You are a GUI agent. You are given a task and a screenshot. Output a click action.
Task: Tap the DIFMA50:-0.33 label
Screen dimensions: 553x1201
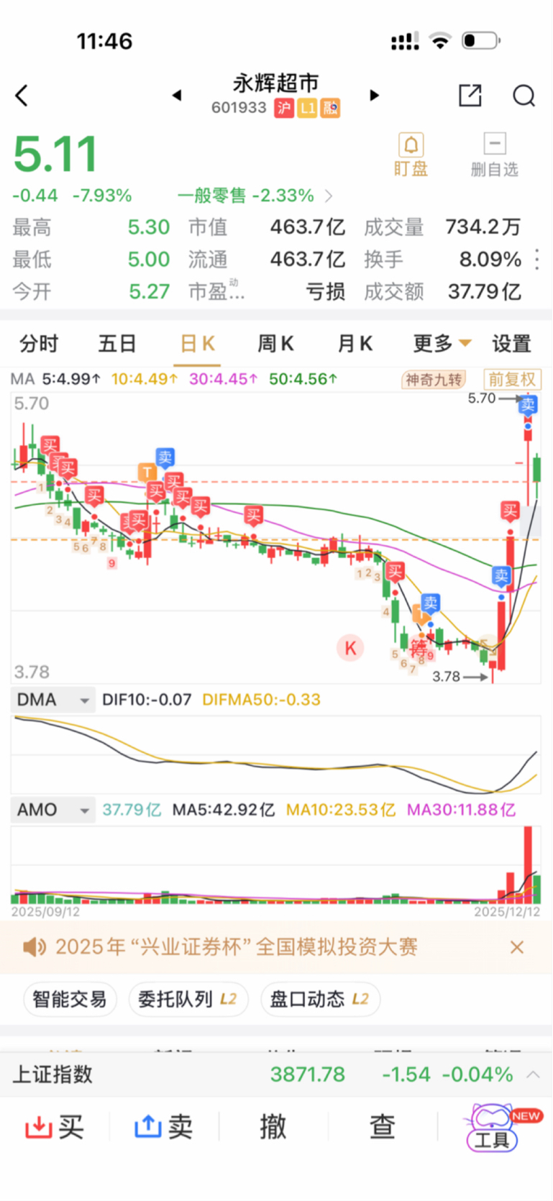pos(262,700)
